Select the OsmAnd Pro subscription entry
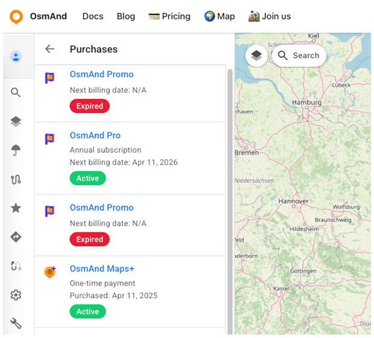 coord(95,136)
